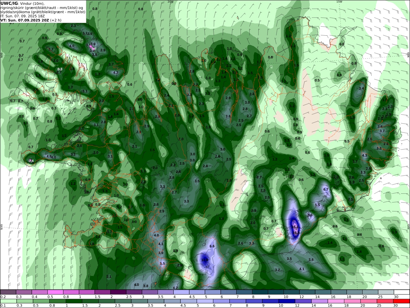This screenshot has height=308, width=410.
Task: Click the 6.7 precipitation value on the map
Action: tap(326, 189)
